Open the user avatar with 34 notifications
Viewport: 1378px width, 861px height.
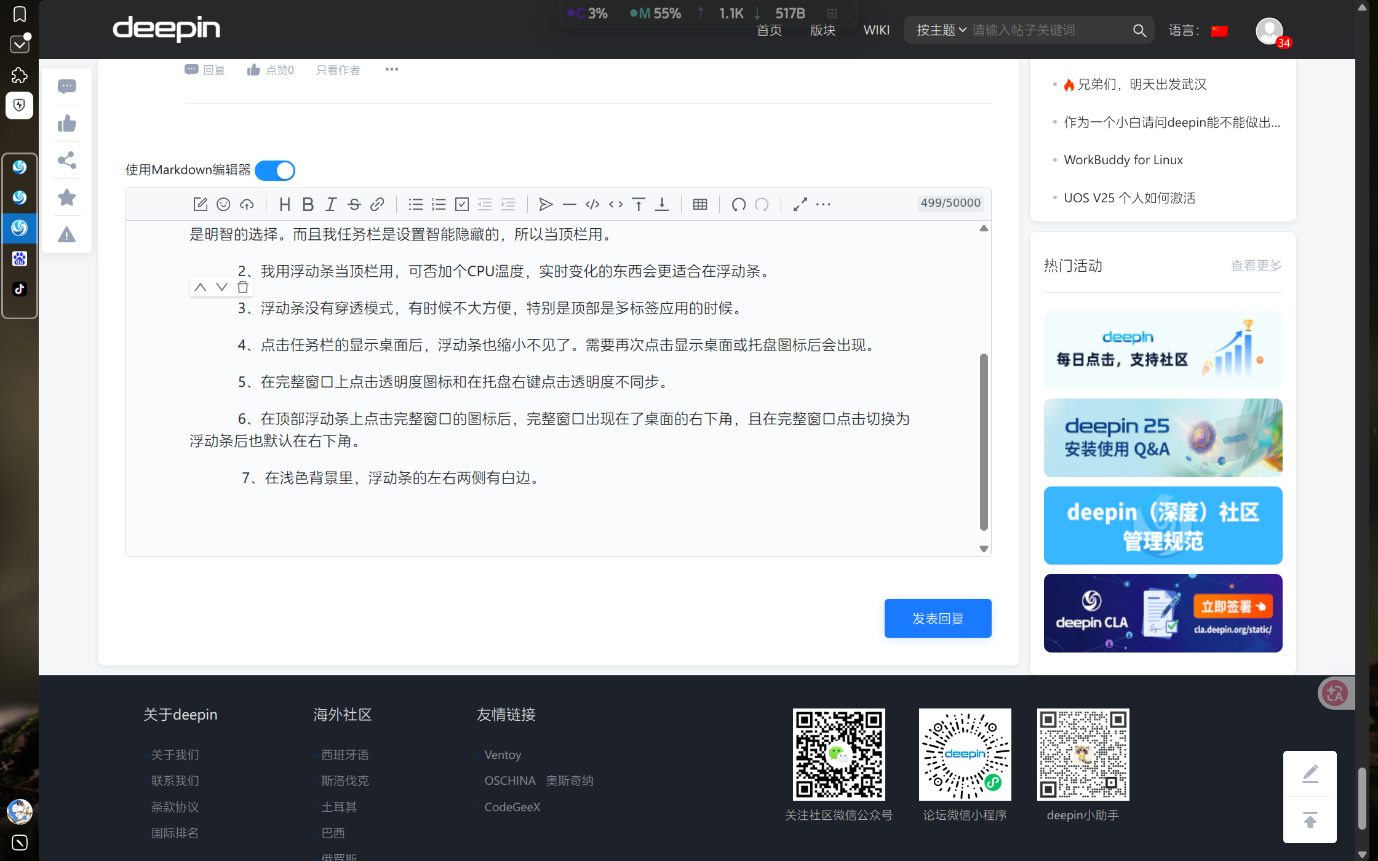(1270, 31)
